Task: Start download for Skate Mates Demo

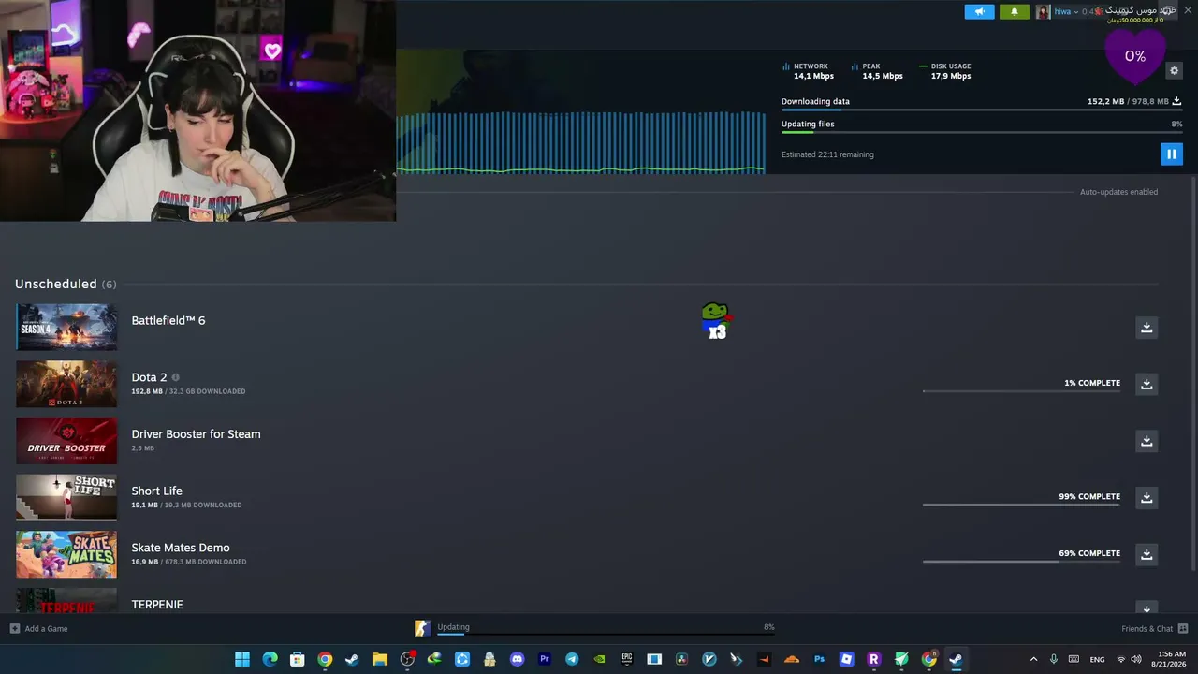Action: coord(1147,554)
